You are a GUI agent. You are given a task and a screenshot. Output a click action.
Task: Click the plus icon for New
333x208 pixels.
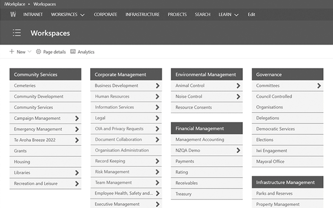pos(12,52)
